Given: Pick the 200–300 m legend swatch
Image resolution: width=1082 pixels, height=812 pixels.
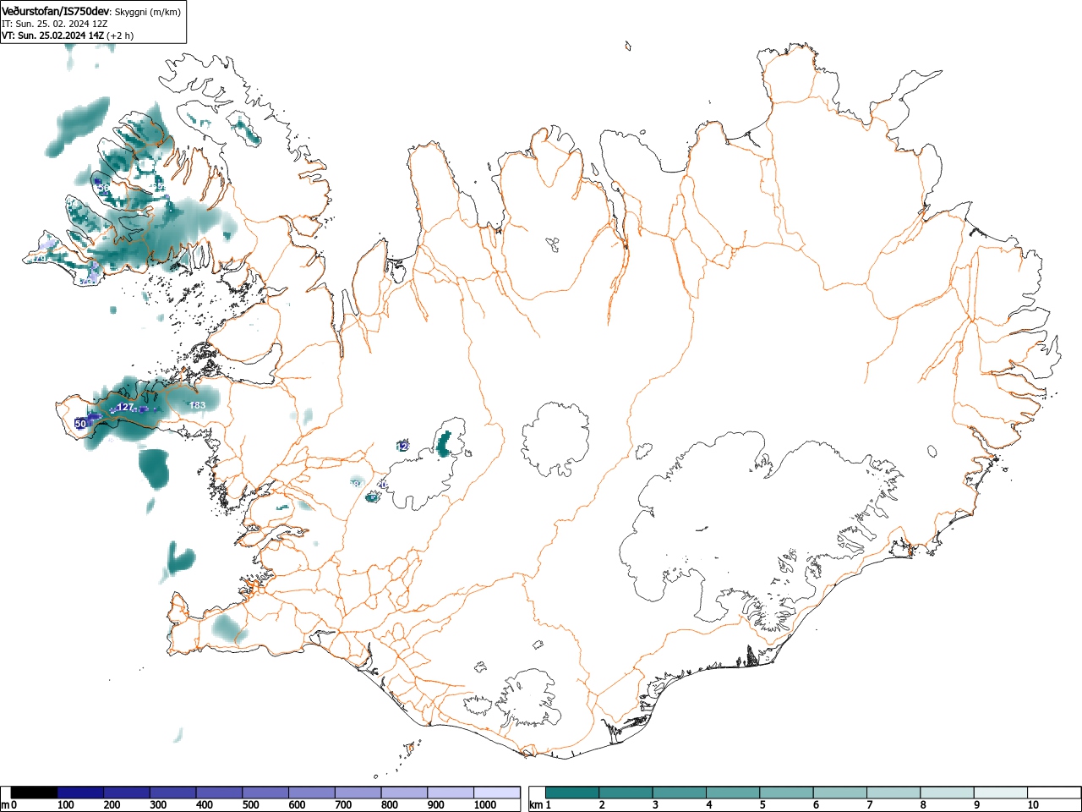Looking at the screenshot, I should 127,793.
